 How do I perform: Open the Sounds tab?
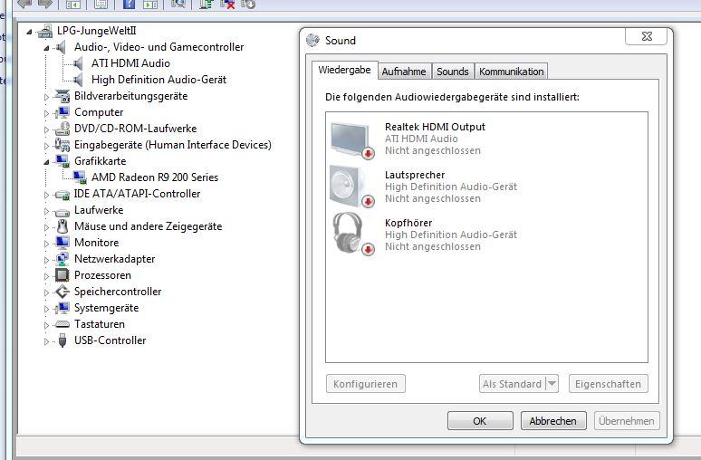tap(453, 72)
